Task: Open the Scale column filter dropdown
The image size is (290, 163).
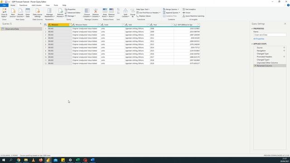Action: 123,25
